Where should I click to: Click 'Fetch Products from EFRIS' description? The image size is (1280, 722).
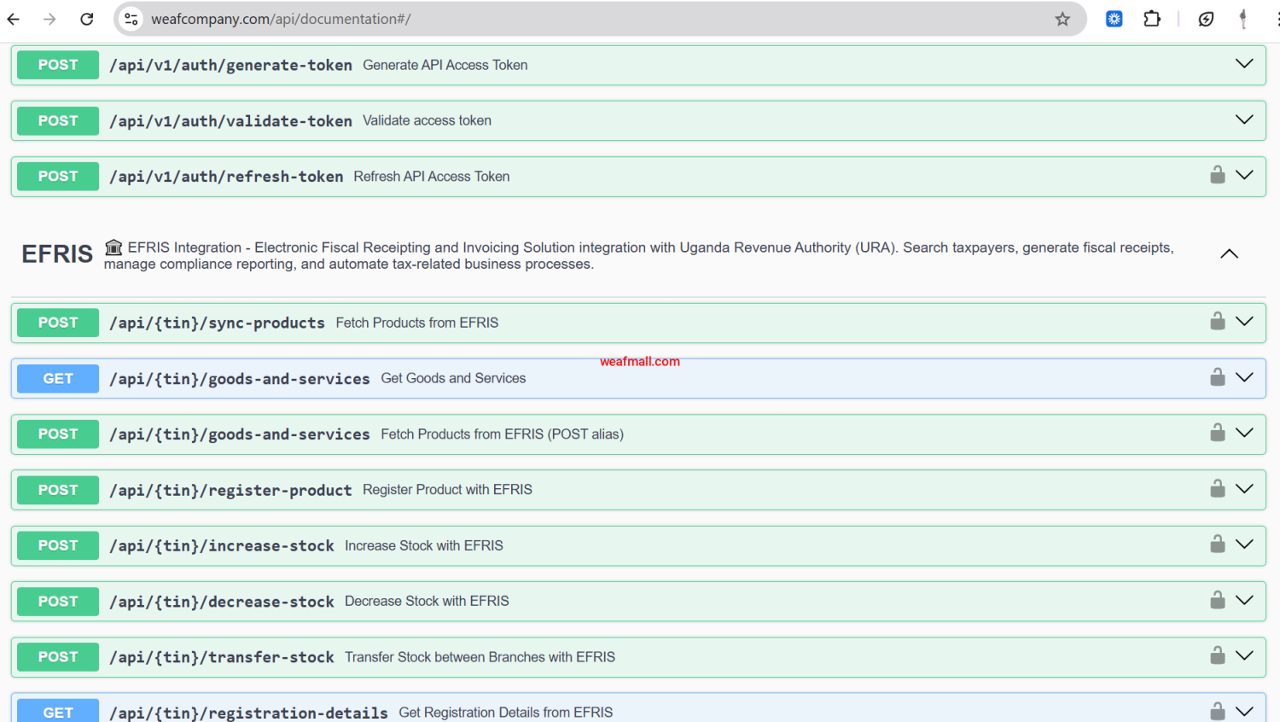(x=417, y=323)
